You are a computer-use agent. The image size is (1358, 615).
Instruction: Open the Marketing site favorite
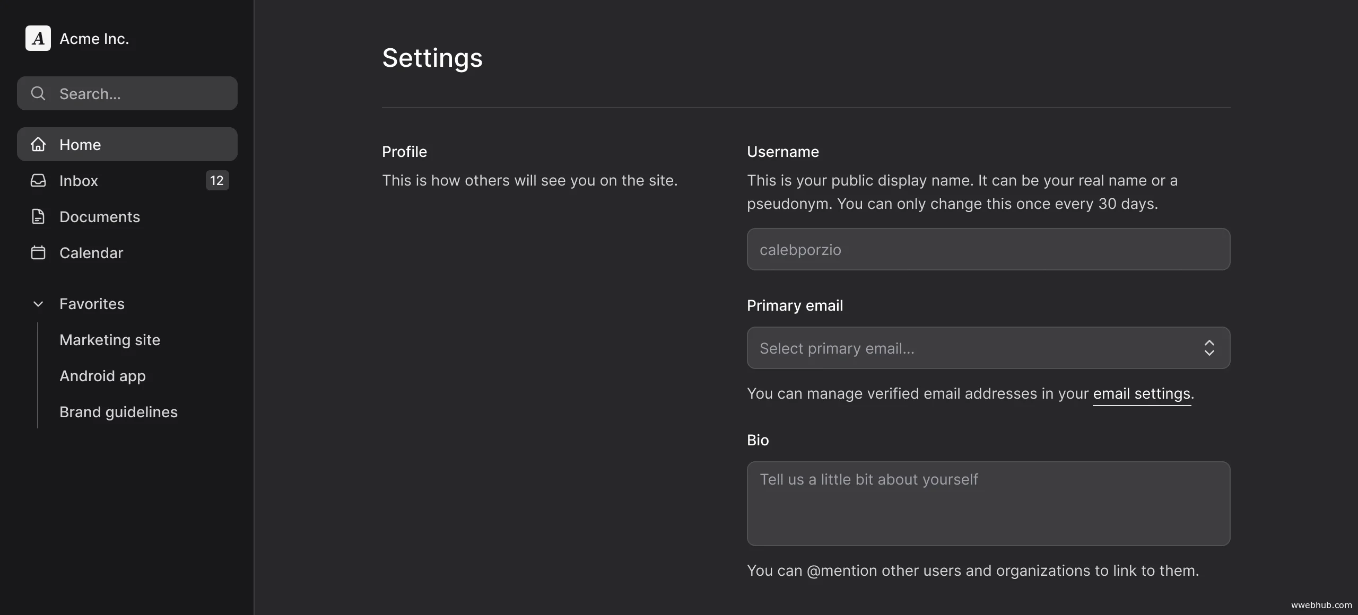pos(110,340)
